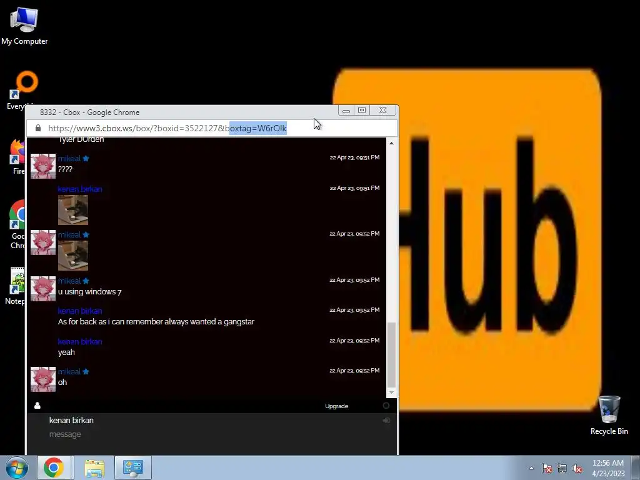Click the user profile icon beside Upgrade

click(x=37, y=405)
